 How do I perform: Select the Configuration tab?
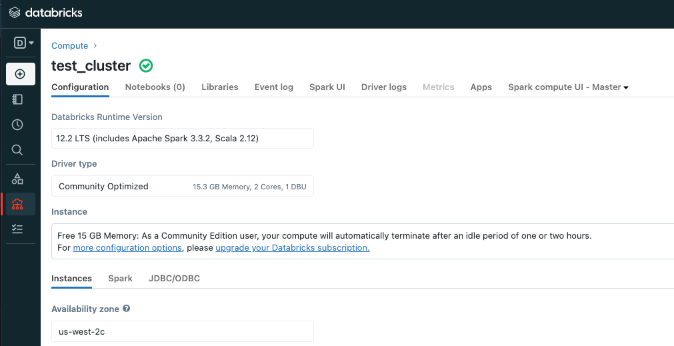(80, 87)
